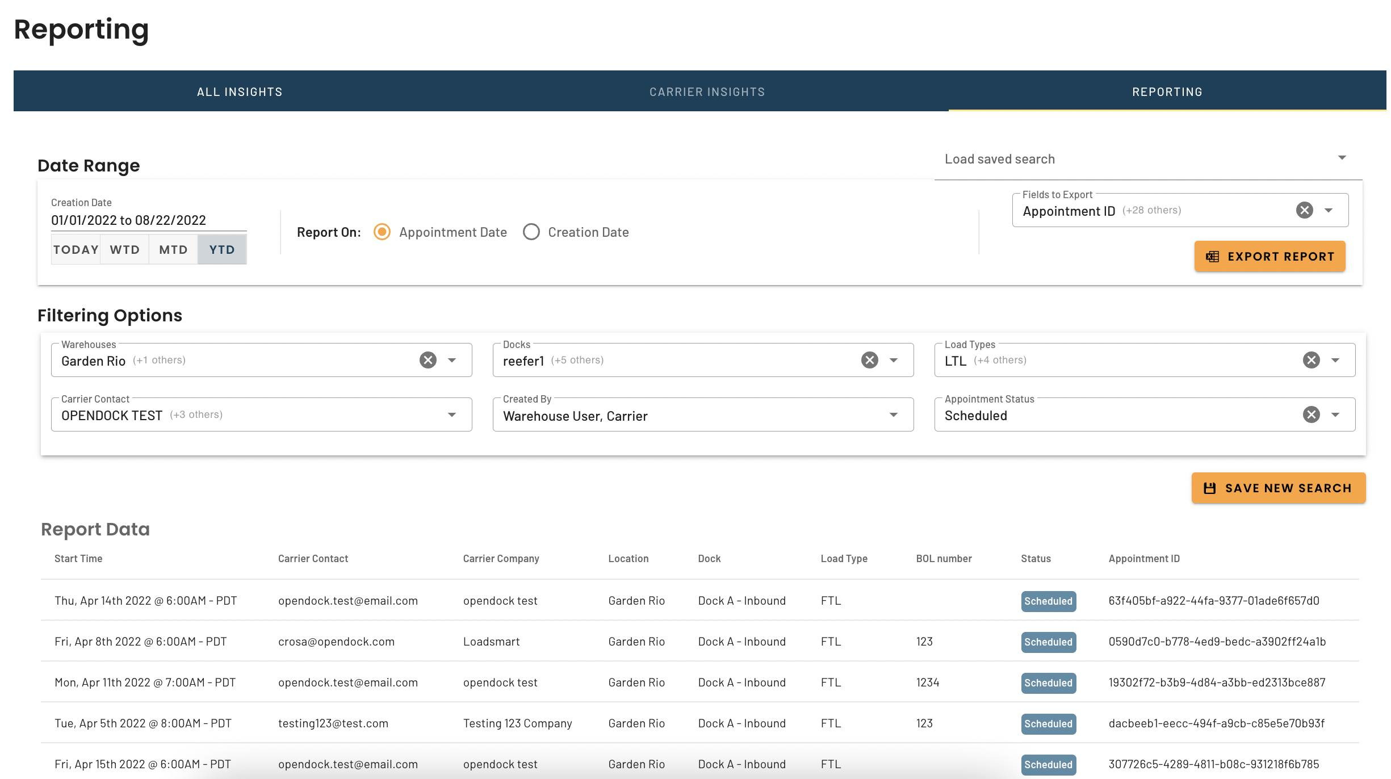The height and width of the screenshot is (779, 1391).
Task: Click the Fri, Apr 8th 2022 start time
Action: [x=141, y=642]
